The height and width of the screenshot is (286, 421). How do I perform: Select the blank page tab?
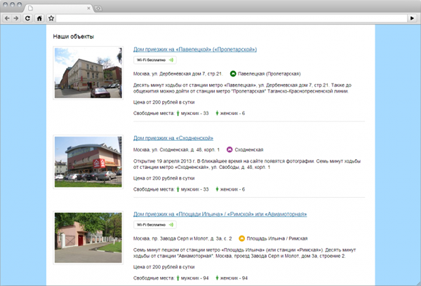pyautogui.click(x=58, y=8)
